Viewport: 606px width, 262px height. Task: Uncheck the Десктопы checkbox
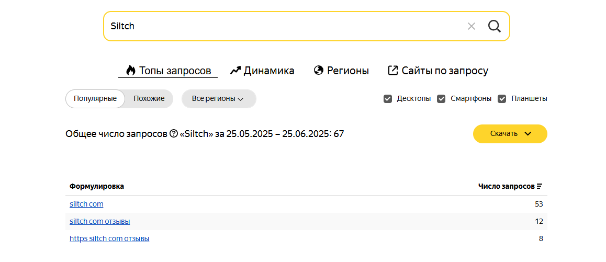point(388,98)
